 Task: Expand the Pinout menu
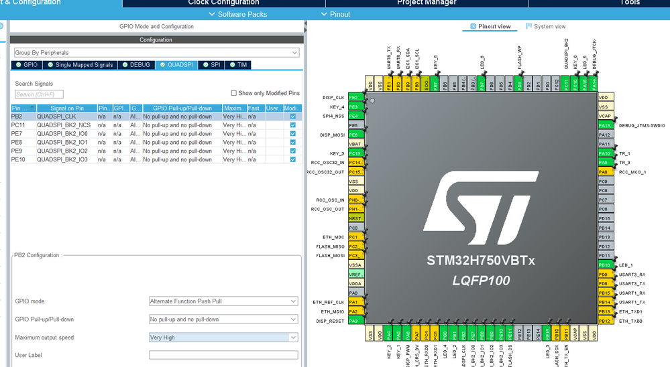coord(335,14)
